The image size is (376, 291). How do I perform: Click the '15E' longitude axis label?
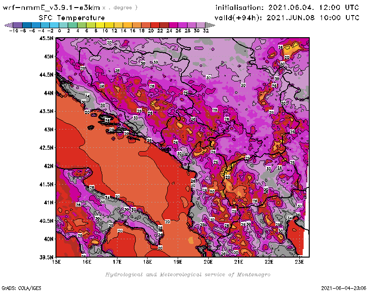(56, 262)
